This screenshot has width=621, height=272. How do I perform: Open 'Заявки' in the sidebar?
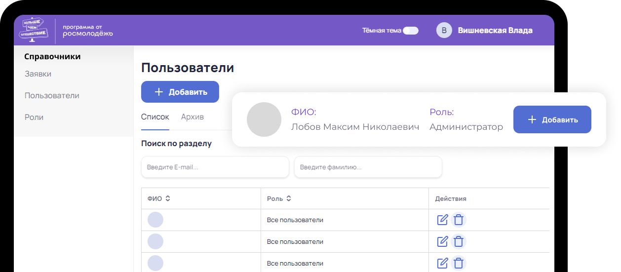coord(38,74)
